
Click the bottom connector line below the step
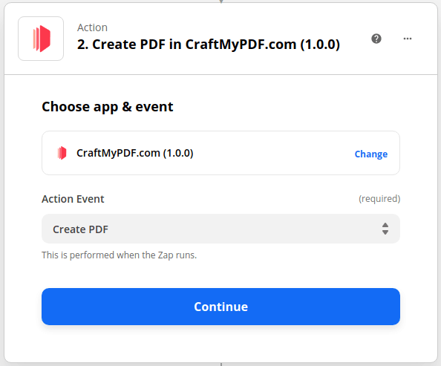point(221,365)
